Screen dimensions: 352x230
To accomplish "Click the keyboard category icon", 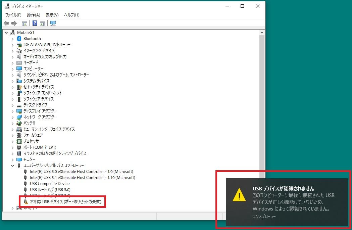I will (x=19, y=63).
